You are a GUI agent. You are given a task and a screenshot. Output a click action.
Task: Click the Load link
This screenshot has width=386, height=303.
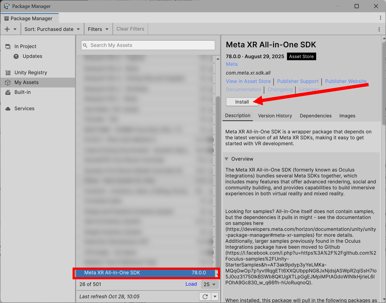(191, 284)
